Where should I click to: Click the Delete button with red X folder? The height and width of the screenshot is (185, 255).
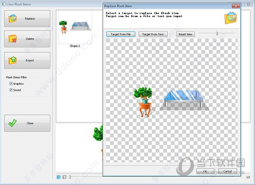pyautogui.click(x=27, y=39)
